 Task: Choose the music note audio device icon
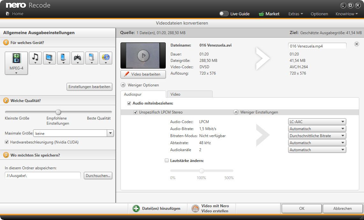coord(35,57)
